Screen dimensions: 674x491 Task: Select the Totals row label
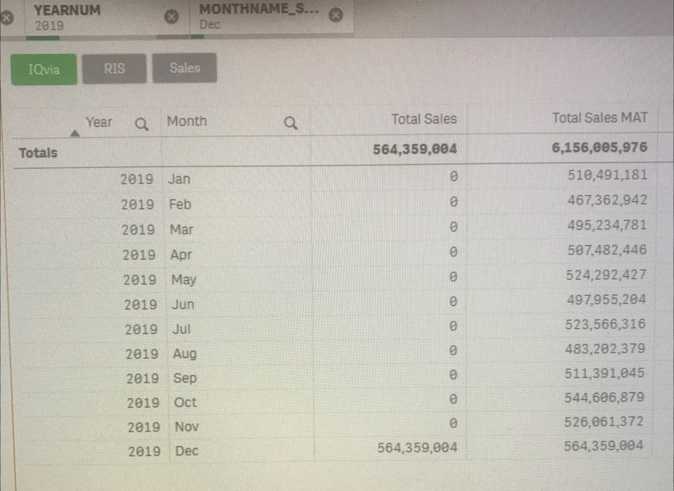pos(38,153)
